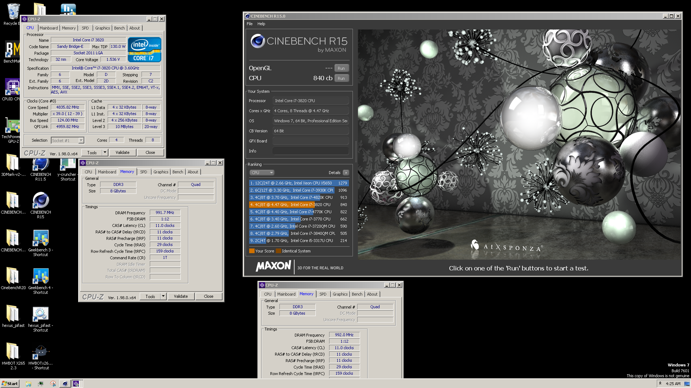Open the HWBOT X265 2.3 folder

(x=13, y=356)
